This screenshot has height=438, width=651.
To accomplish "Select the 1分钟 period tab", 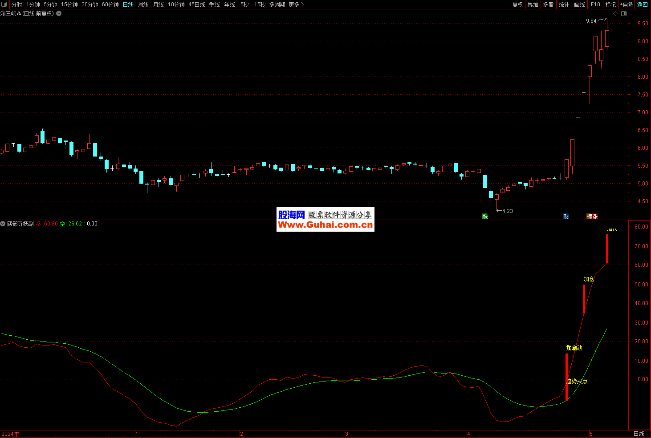I will click(33, 4).
